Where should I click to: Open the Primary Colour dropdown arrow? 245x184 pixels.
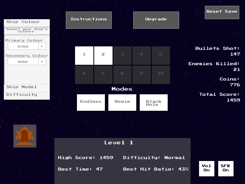coord(42,46)
